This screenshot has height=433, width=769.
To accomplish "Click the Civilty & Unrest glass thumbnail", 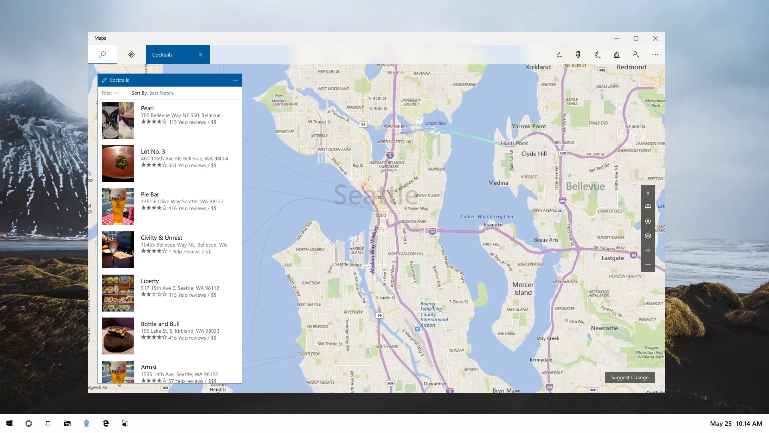I will pyautogui.click(x=118, y=250).
